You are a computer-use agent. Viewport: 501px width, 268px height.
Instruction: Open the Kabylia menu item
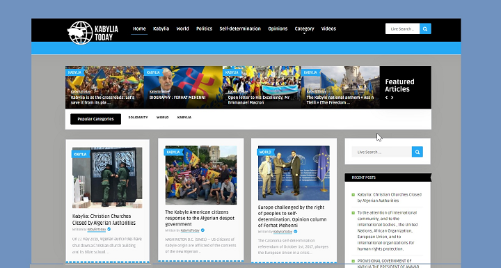[161, 29]
